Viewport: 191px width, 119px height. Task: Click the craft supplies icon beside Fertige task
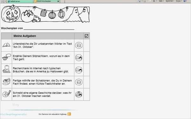click(x=6, y=81)
